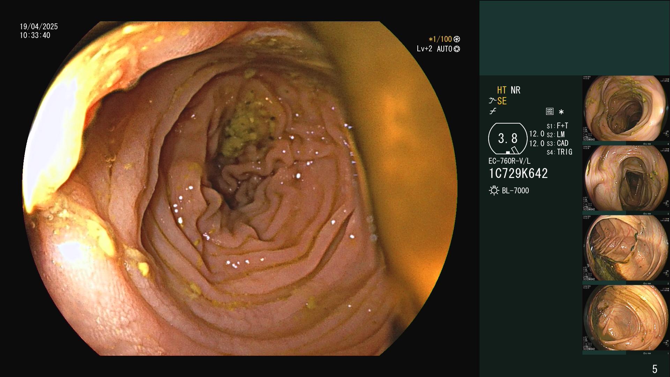Select the SE enhancement label

point(502,101)
